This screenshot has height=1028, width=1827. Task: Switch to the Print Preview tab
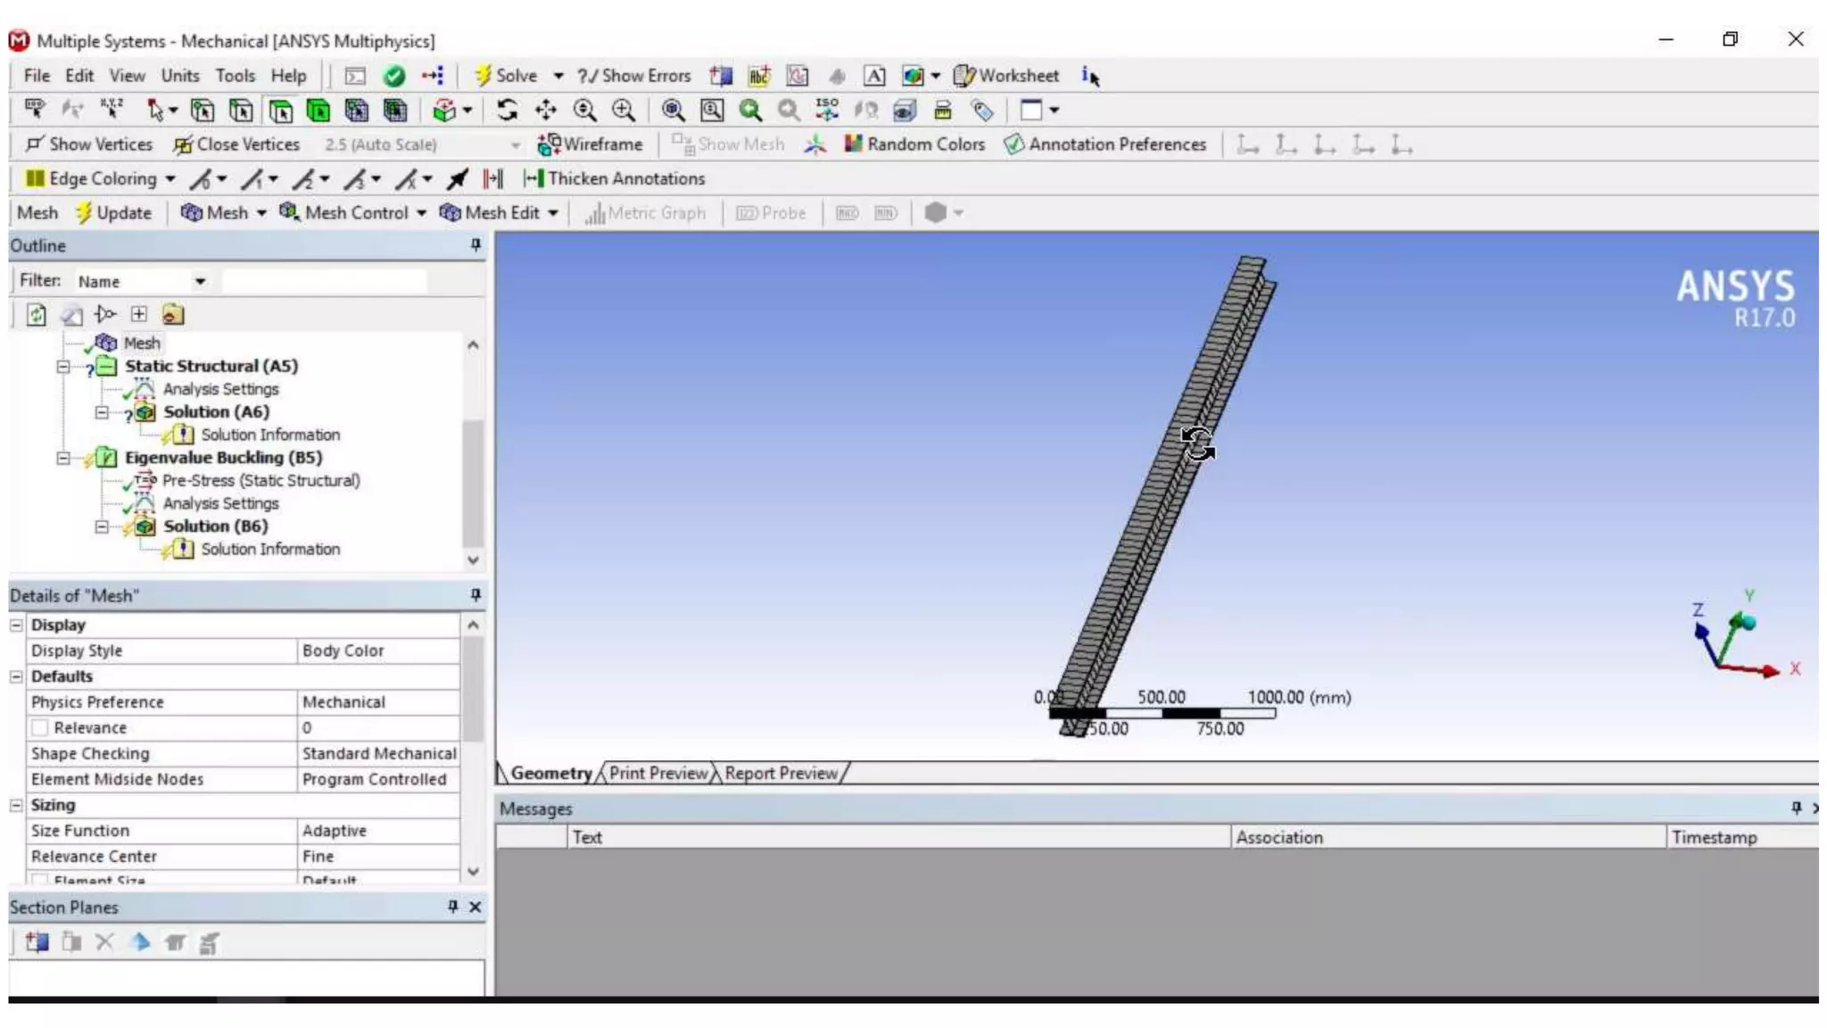(657, 774)
